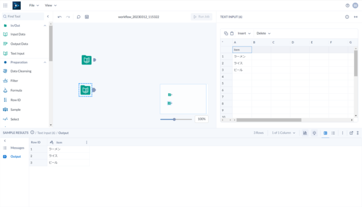Open the View menu

click(50, 5)
